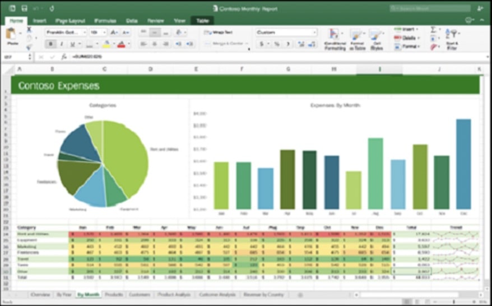Click the Share person icon
The height and width of the screenshot is (306, 492).
coord(480,8)
